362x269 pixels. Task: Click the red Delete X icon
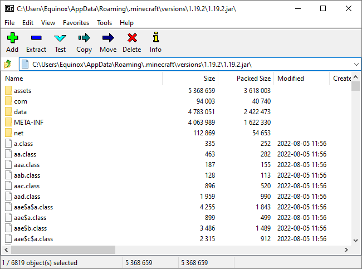132,38
